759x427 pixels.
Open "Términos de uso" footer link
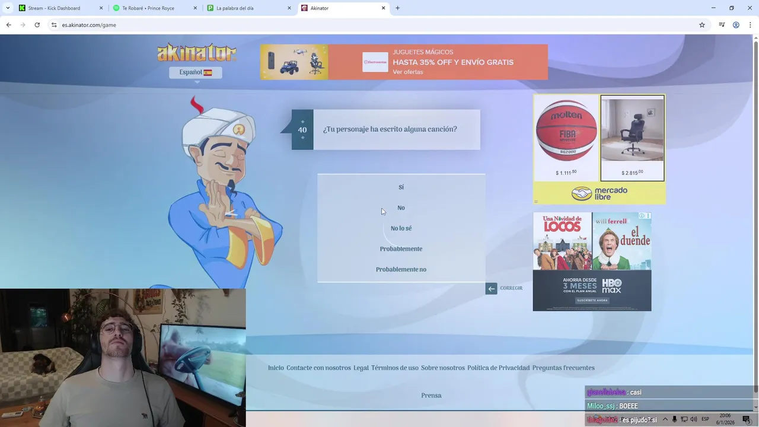(395, 368)
